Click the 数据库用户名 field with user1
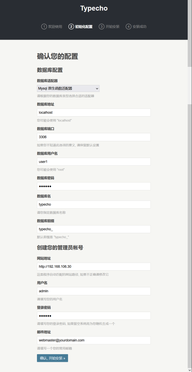 (x=93, y=162)
